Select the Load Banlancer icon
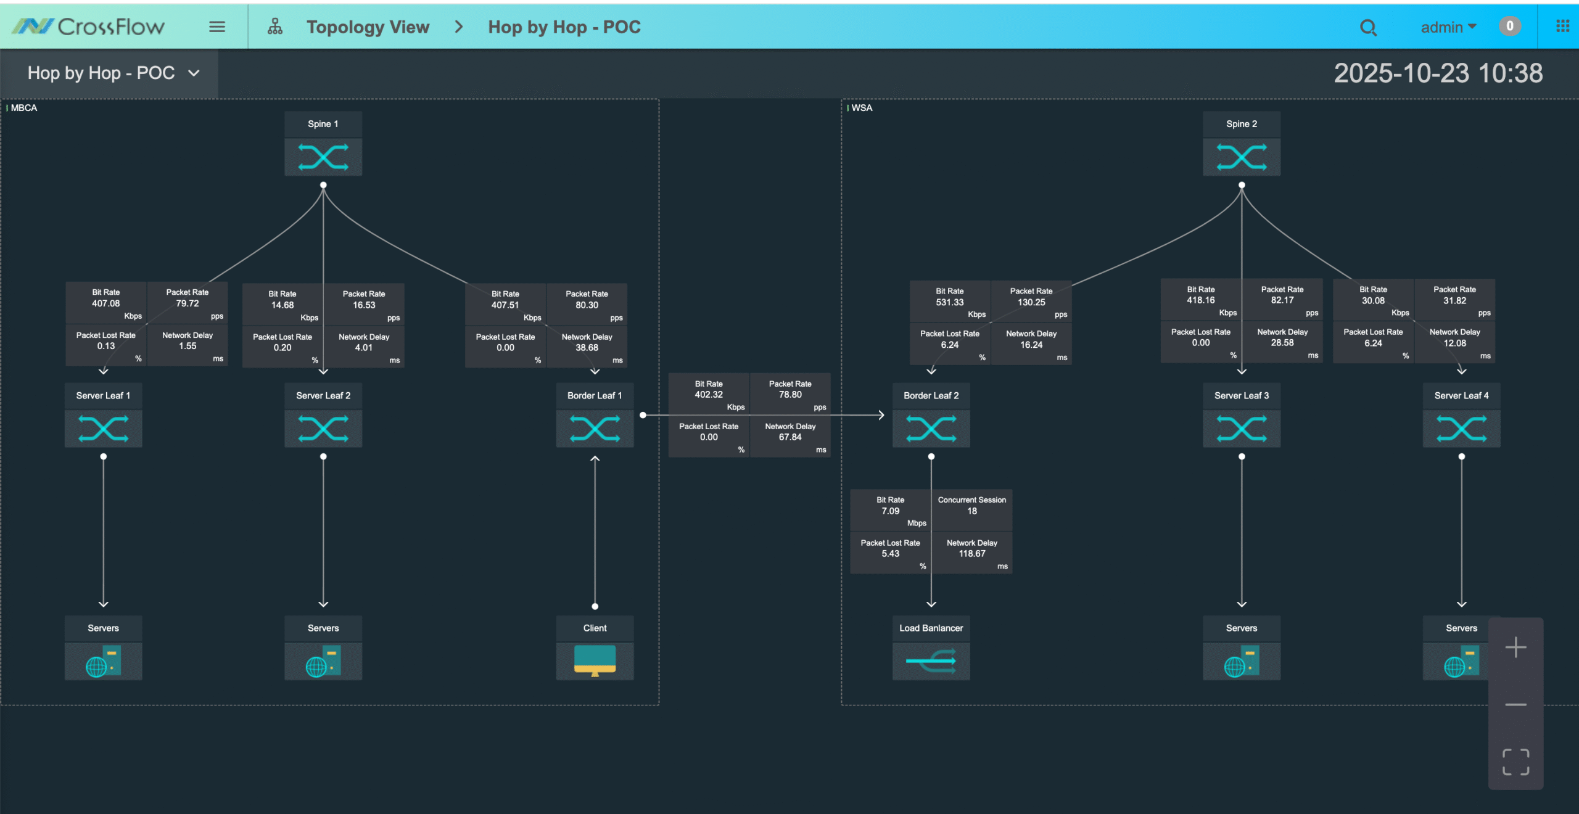 coord(931,661)
